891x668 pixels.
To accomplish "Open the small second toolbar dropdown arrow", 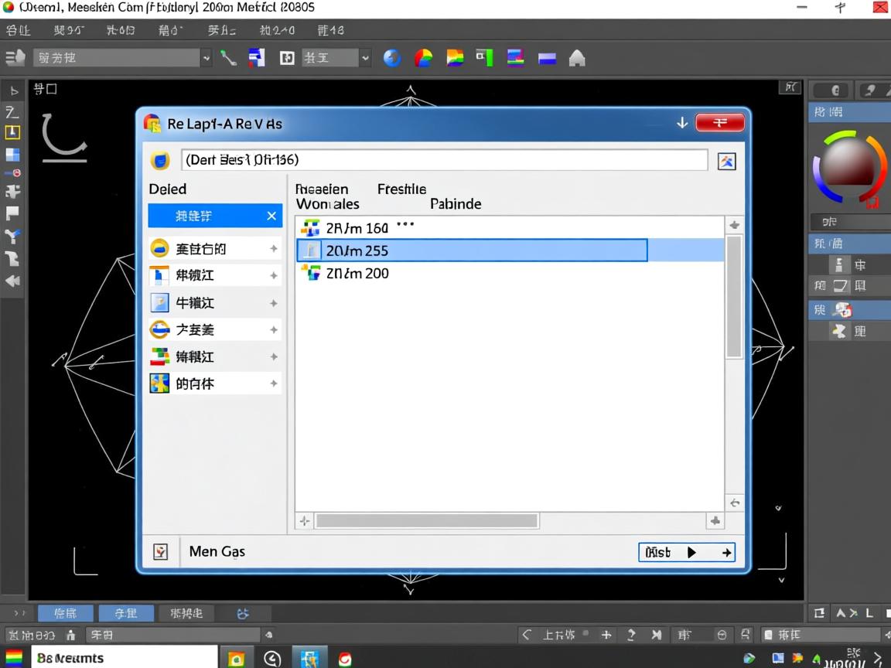I will click(x=366, y=58).
